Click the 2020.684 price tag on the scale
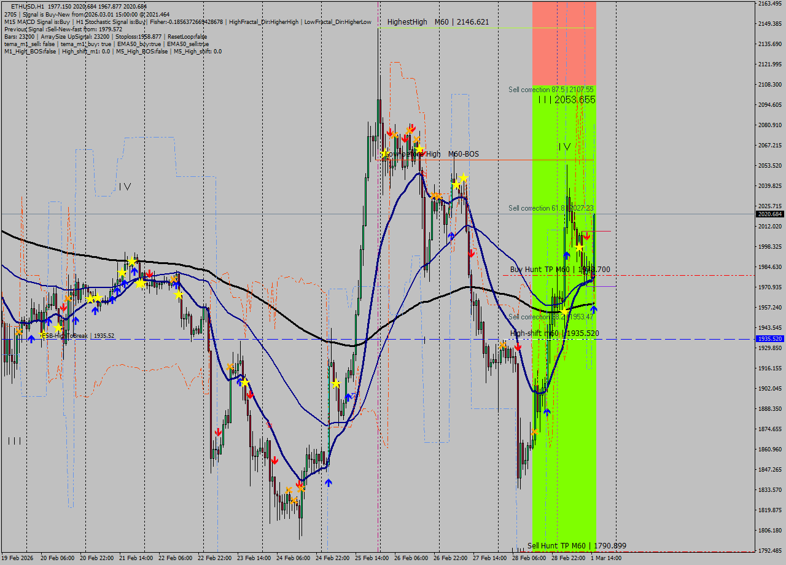786x565 pixels. (x=769, y=214)
